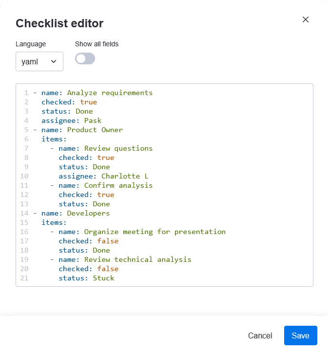Click 'status: Done' on line 18
This screenshot has width=329, height=355.
click(84, 251)
